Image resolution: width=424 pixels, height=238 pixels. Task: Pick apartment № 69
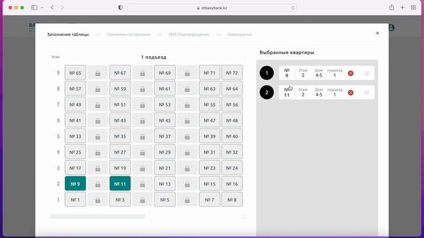165,73
